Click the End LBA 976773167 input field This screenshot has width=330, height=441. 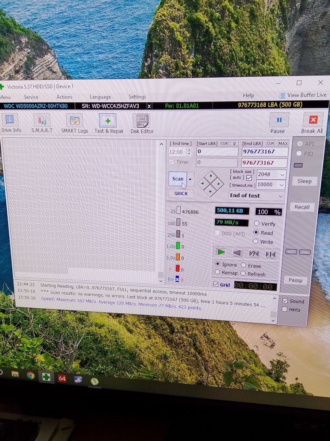(265, 152)
